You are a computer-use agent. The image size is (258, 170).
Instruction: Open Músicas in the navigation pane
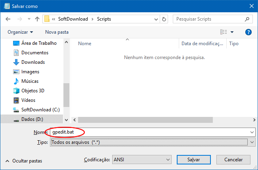coord(30,81)
